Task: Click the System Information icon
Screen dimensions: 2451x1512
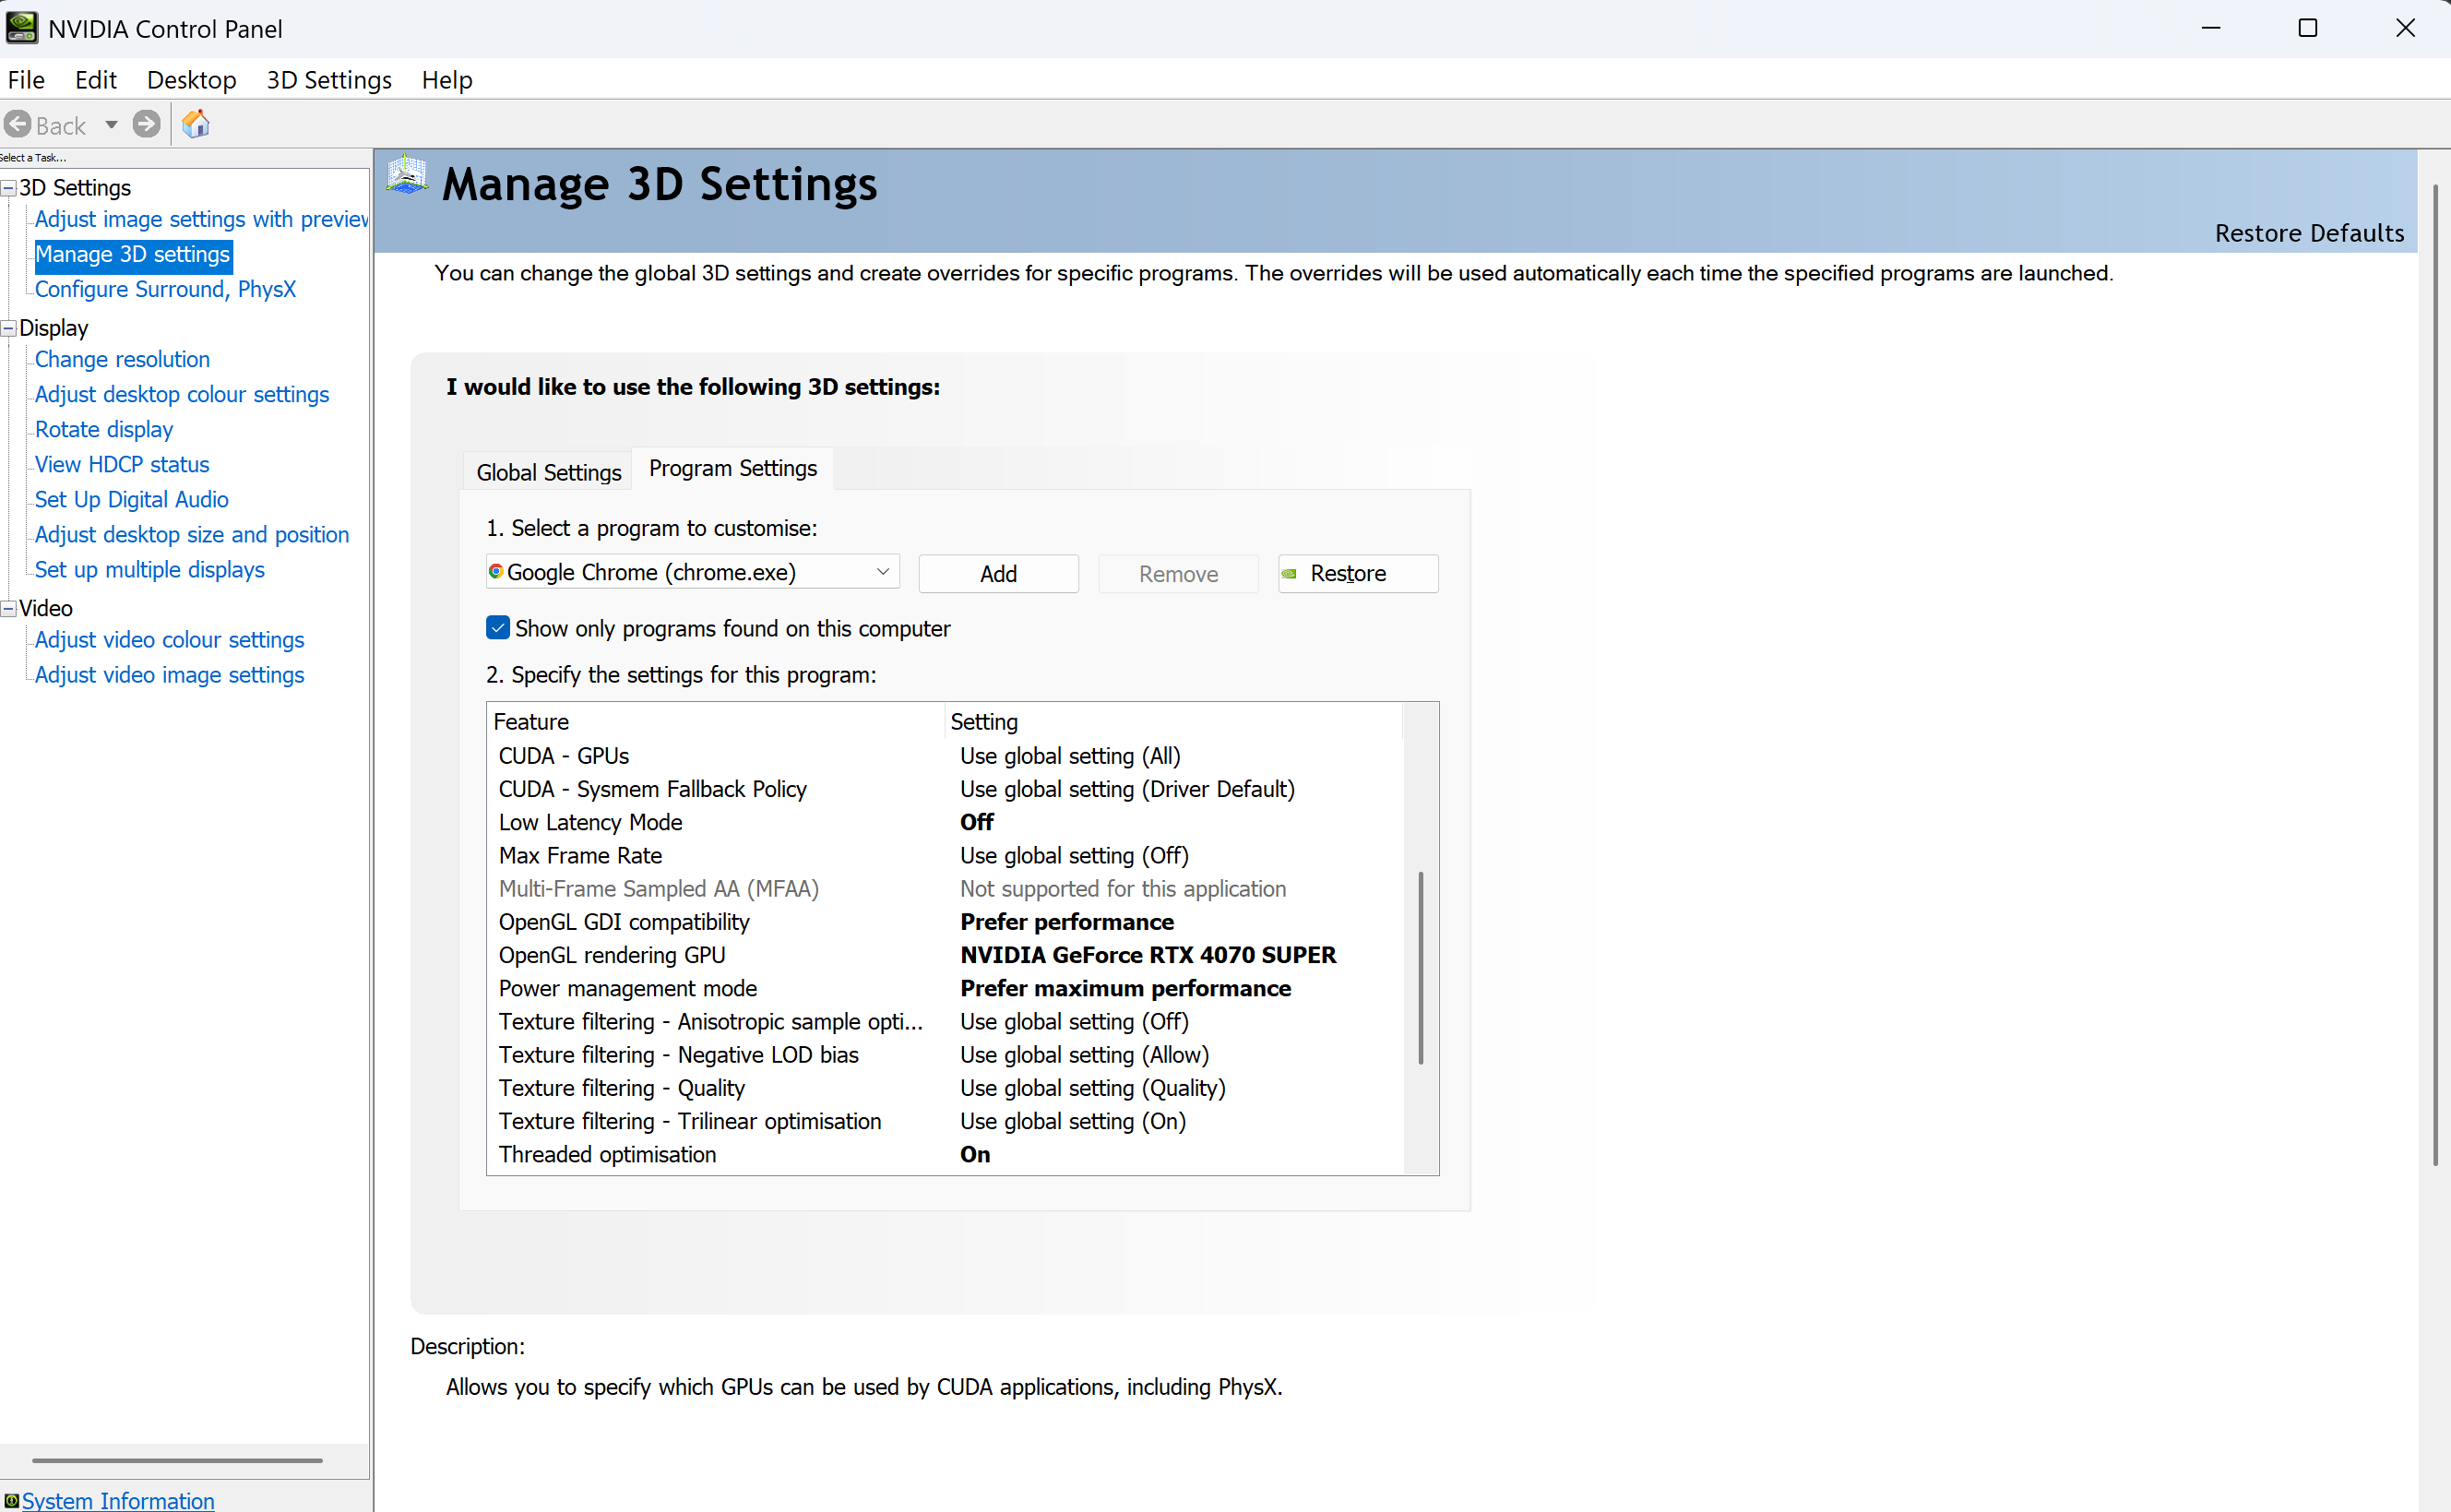Action: pyautogui.click(x=11, y=1500)
